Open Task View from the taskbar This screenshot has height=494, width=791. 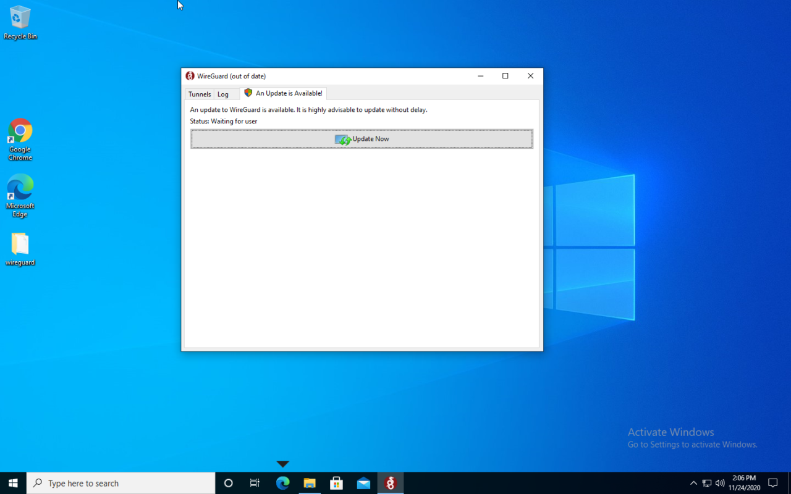(x=255, y=483)
